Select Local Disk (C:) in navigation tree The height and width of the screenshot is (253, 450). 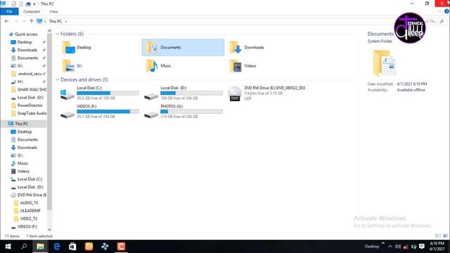[x=27, y=179]
